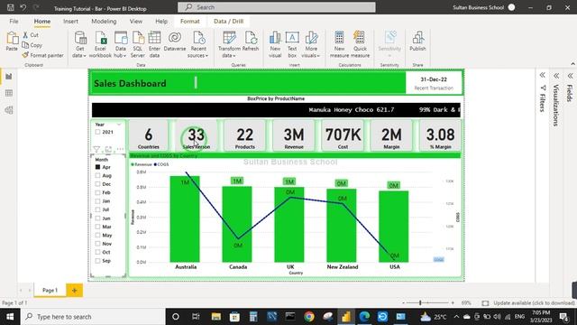Switch to Model view in left sidebar

pyautogui.click(x=8, y=110)
